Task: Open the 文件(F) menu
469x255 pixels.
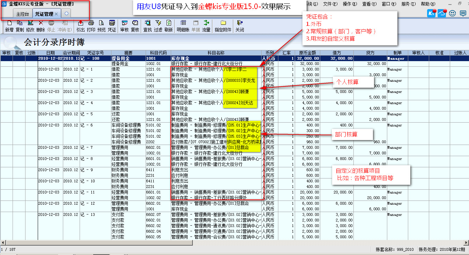Action: pyautogui.click(x=330, y=4)
